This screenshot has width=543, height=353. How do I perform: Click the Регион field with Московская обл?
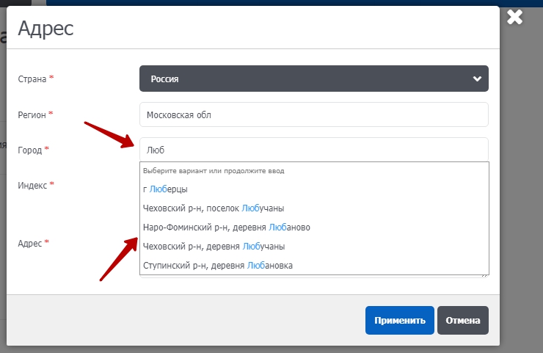(x=313, y=114)
